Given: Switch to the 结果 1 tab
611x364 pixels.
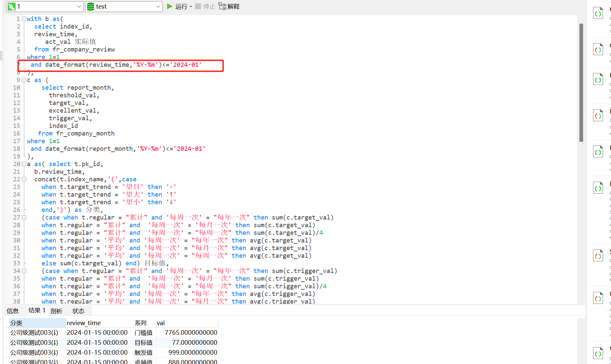Looking at the screenshot, I should click(x=37, y=311).
